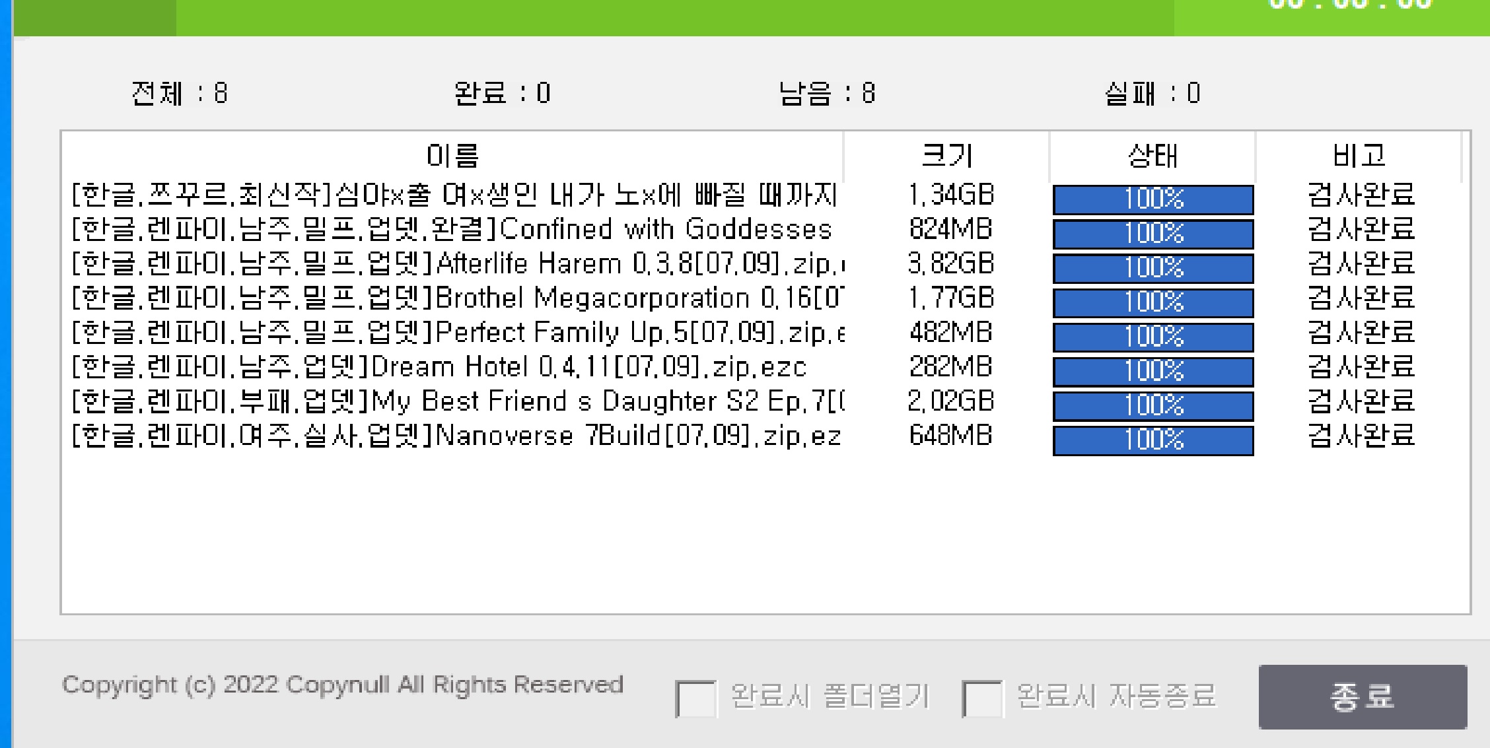Click the Copyright Copynull text
The width and height of the screenshot is (1490, 748).
click(x=342, y=685)
